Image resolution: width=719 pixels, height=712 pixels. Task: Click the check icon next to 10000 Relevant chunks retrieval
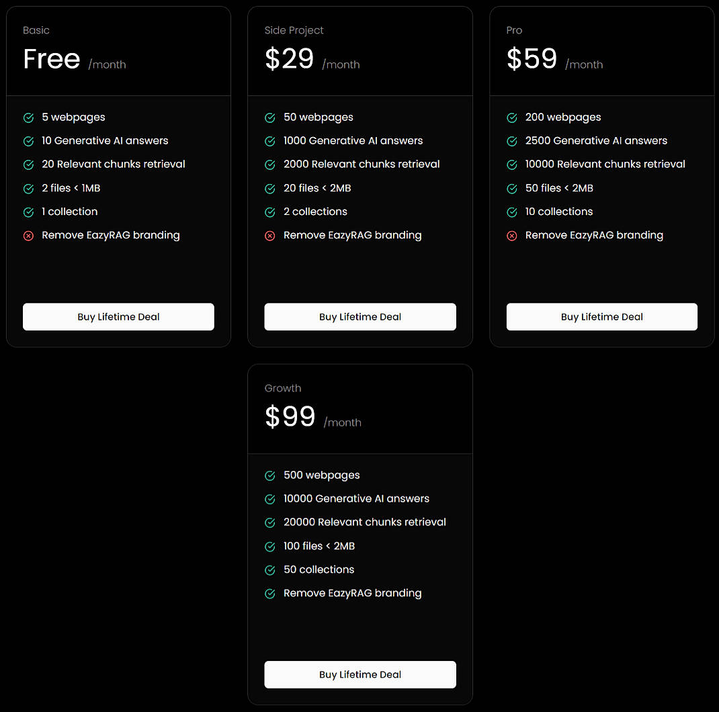511,164
